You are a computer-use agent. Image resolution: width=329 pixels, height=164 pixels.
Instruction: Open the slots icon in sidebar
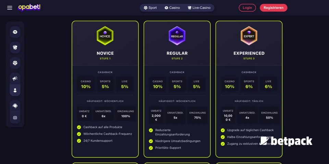(15, 32)
